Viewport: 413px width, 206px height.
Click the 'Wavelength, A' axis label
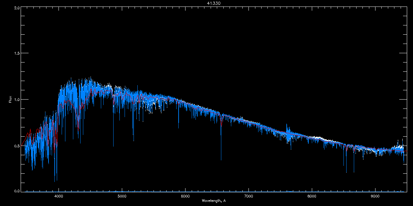[214, 201]
